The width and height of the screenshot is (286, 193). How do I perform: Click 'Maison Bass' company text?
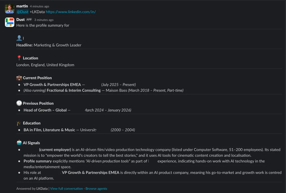(116, 90)
